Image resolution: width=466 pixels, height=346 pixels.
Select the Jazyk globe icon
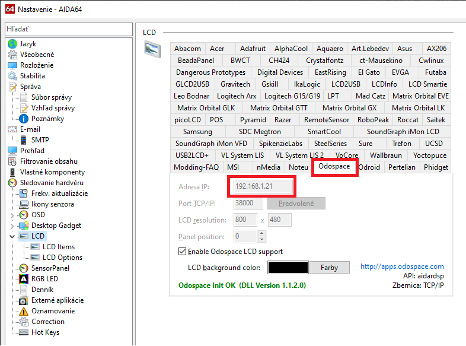click(12, 44)
